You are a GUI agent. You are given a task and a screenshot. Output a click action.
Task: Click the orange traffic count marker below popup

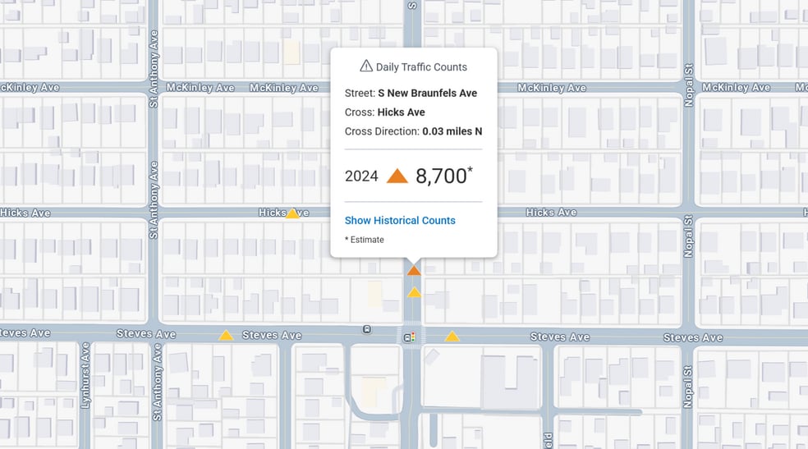click(414, 270)
